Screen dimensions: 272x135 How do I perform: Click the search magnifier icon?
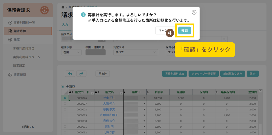pyautogui.click(x=224, y=39)
